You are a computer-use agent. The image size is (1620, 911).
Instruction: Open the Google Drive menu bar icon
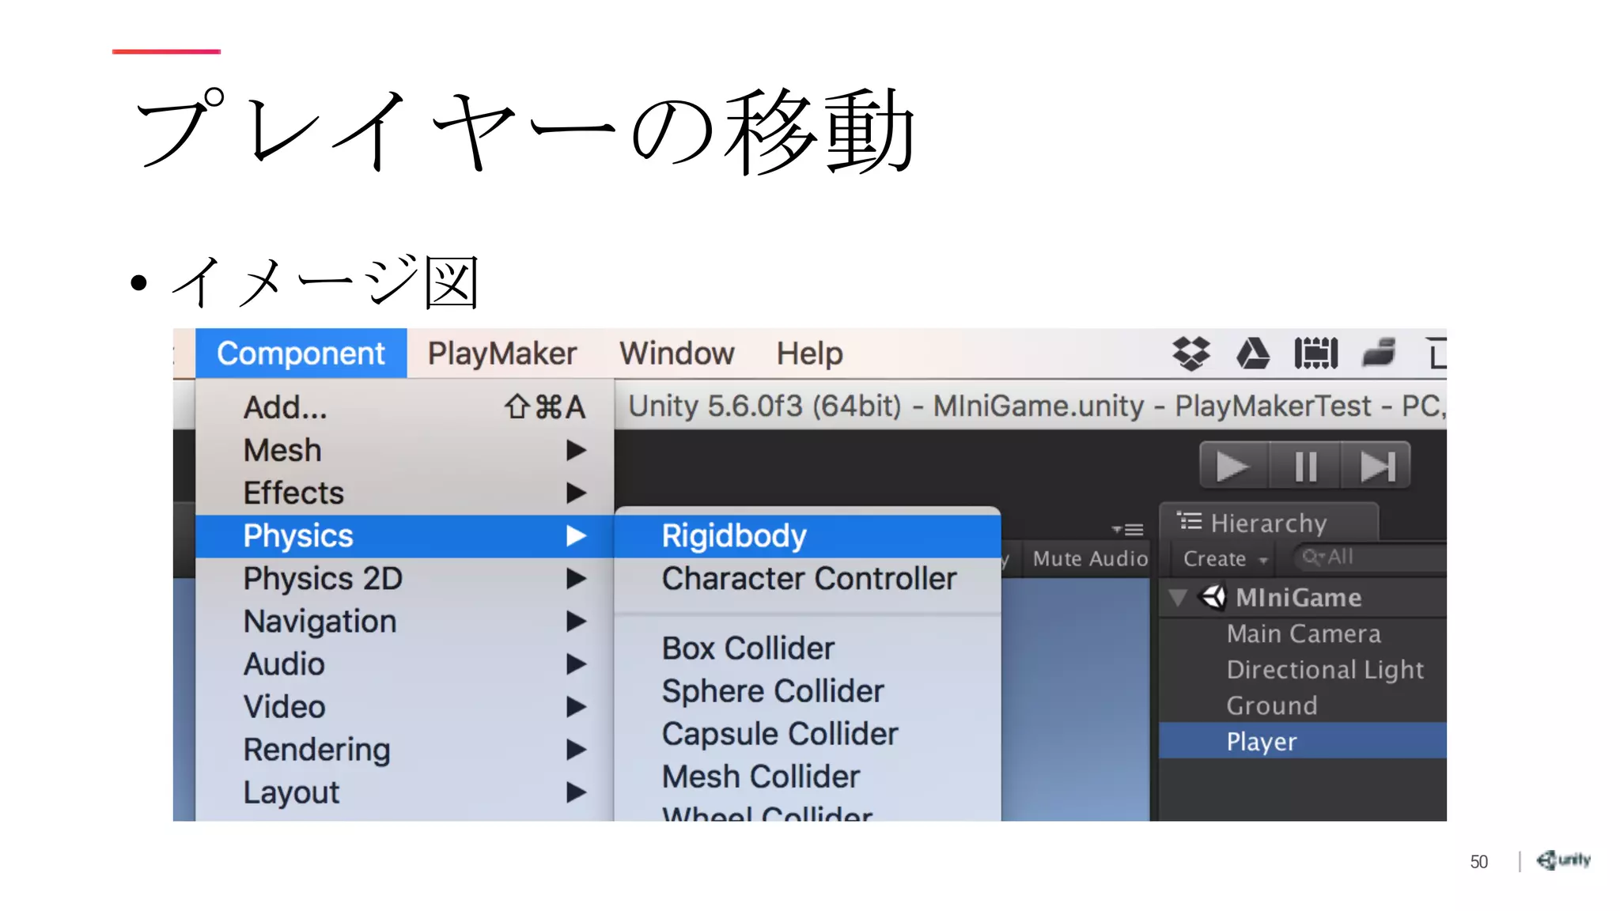1252,353
